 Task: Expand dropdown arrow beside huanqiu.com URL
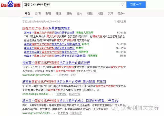(x=53, y=94)
